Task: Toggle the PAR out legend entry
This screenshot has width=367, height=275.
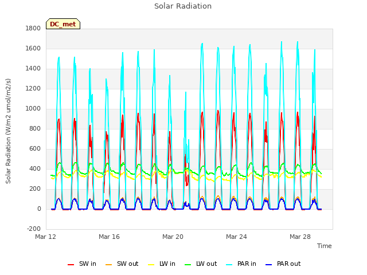Action: 283,264
